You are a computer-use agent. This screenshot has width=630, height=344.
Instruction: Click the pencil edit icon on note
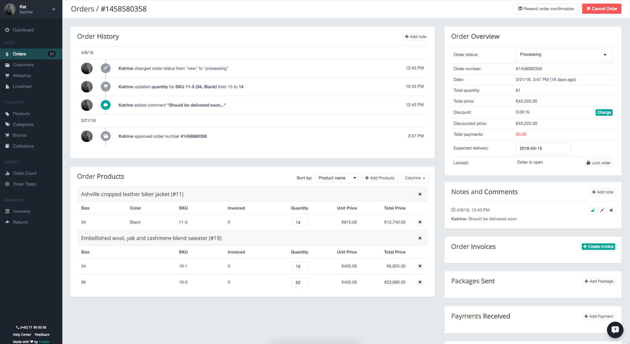coord(602,211)
